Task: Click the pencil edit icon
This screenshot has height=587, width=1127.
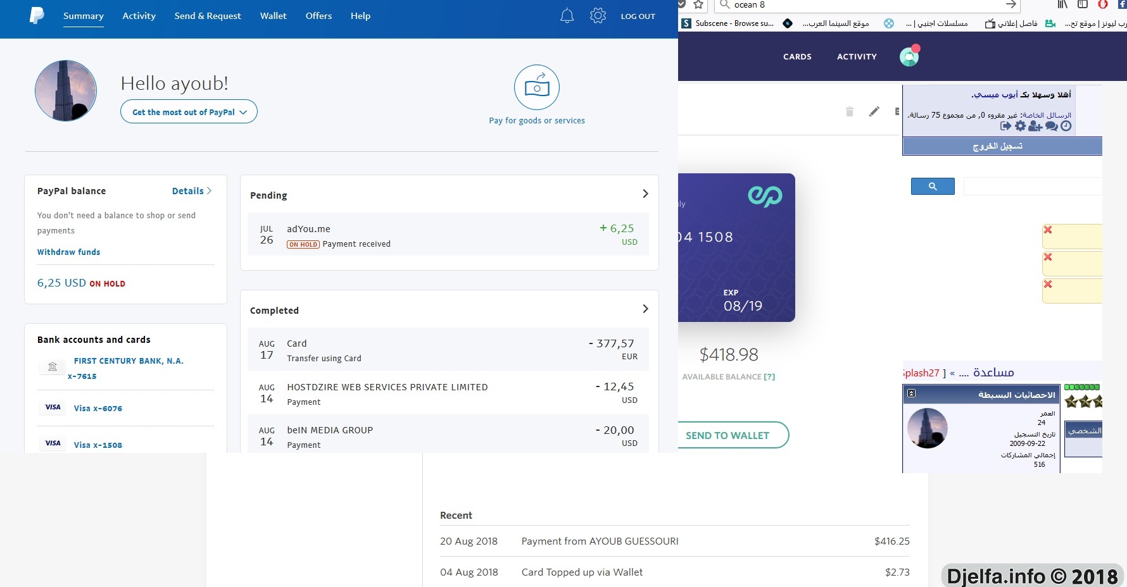Action: tap(874, 111)
